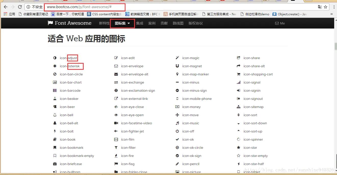Open the 应用 apps bookmark
The image size is (337, 175).
tap(9, 14)
